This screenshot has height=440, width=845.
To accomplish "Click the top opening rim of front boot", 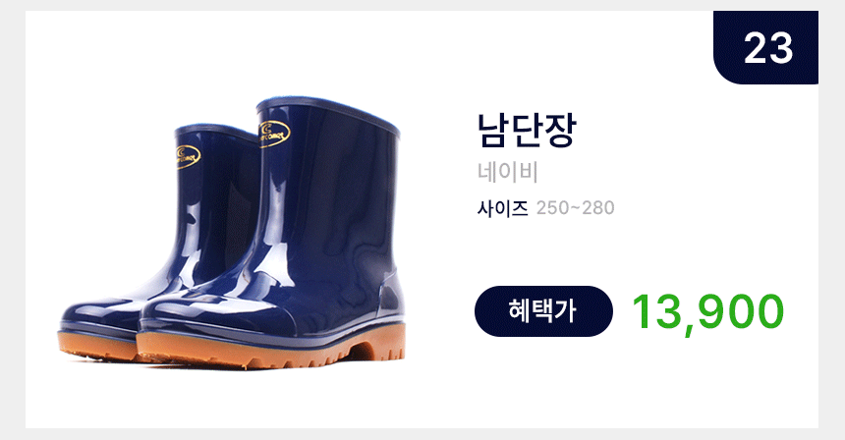I will point(328,112).
